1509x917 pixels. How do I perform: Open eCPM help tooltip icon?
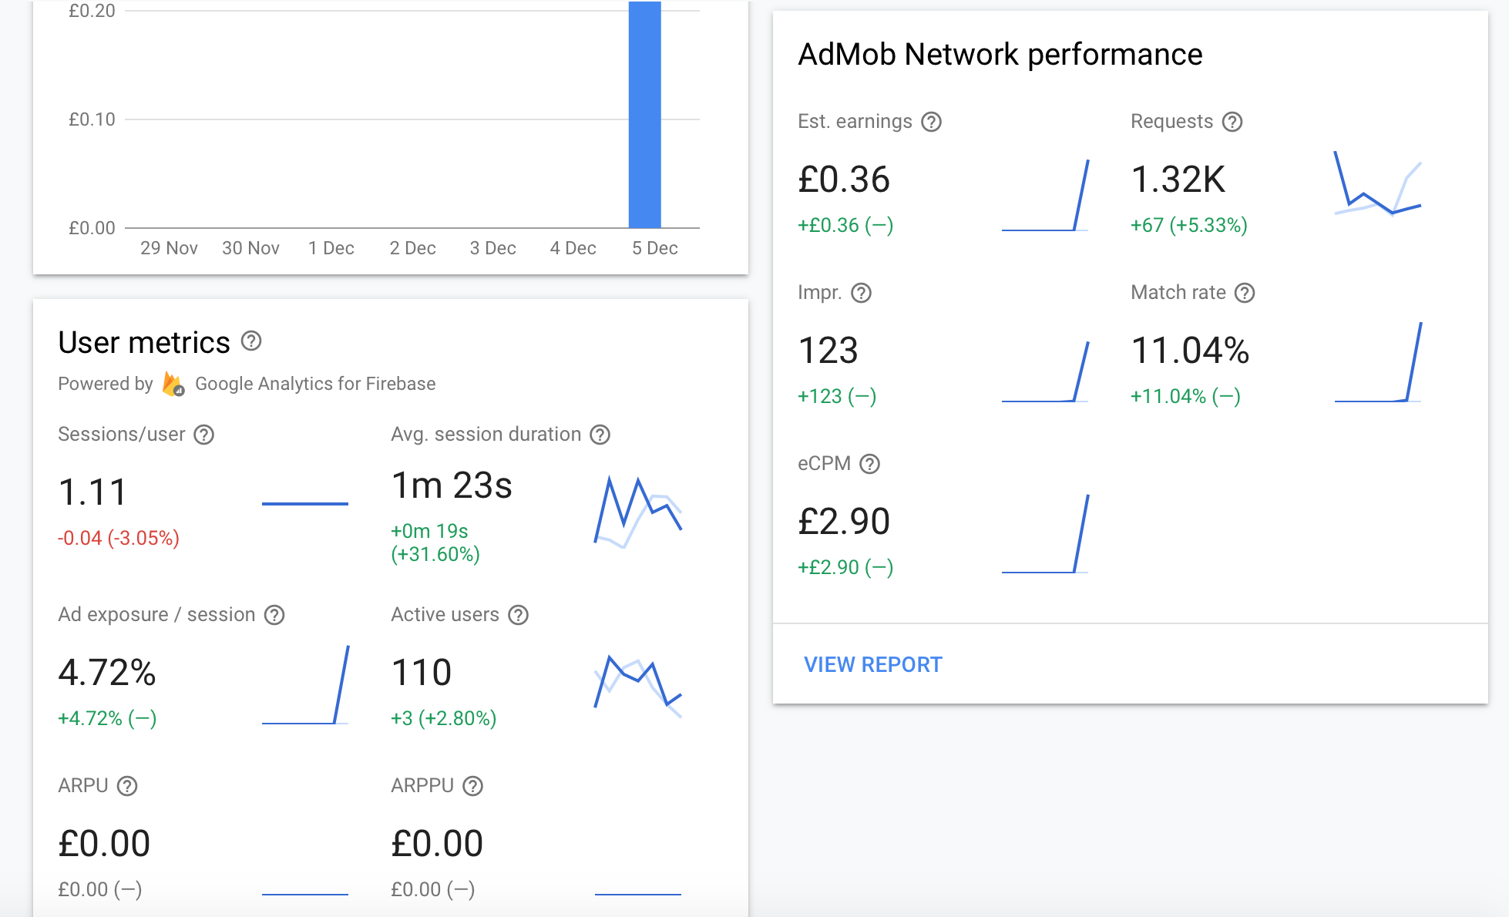tap(869, 464)
